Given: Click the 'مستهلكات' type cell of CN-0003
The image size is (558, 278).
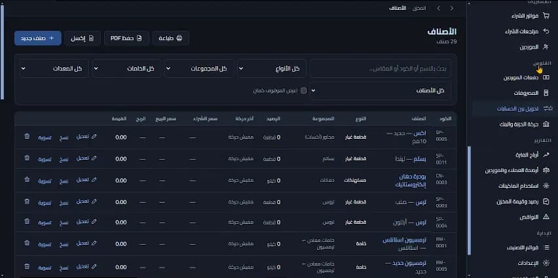Looking at the screenshot, I should [x=355, y=181].
